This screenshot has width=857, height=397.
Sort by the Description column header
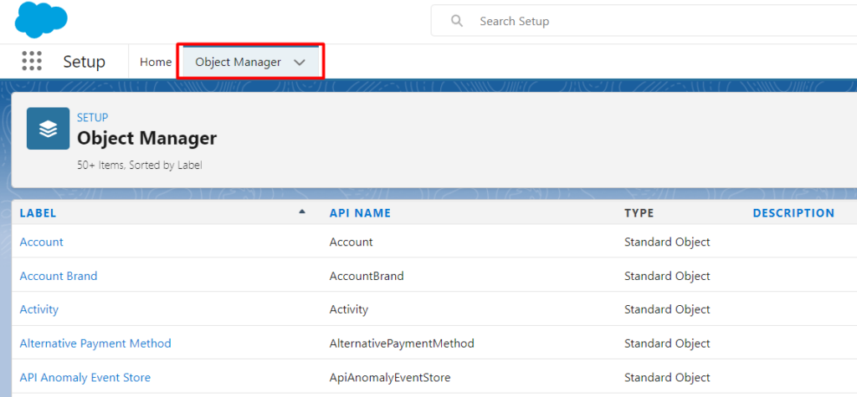793,213
